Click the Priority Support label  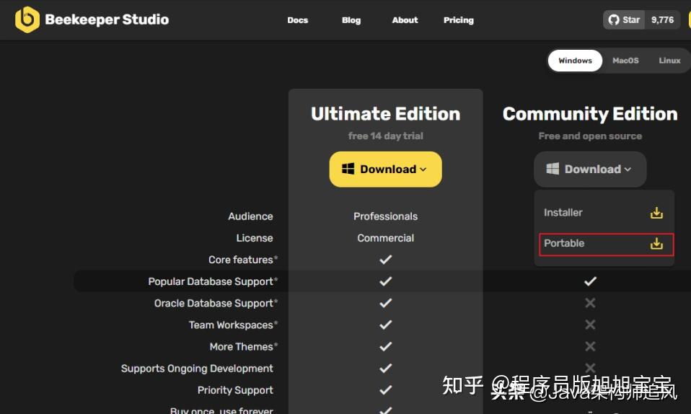click(x=235, y=390)
